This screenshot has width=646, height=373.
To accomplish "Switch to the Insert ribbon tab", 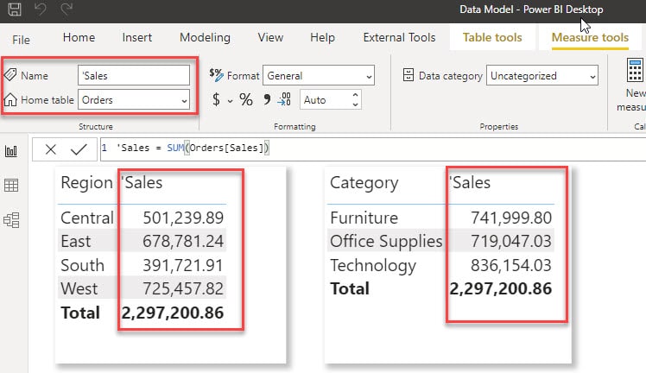I will click(136, 37).
